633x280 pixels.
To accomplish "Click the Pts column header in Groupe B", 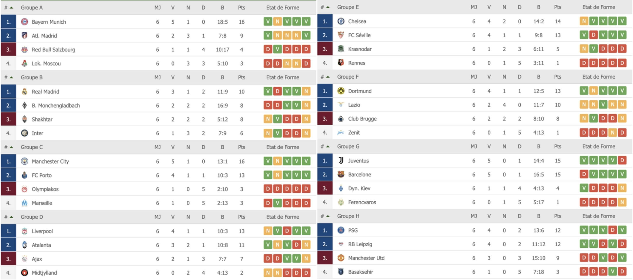I will point(241,77).
